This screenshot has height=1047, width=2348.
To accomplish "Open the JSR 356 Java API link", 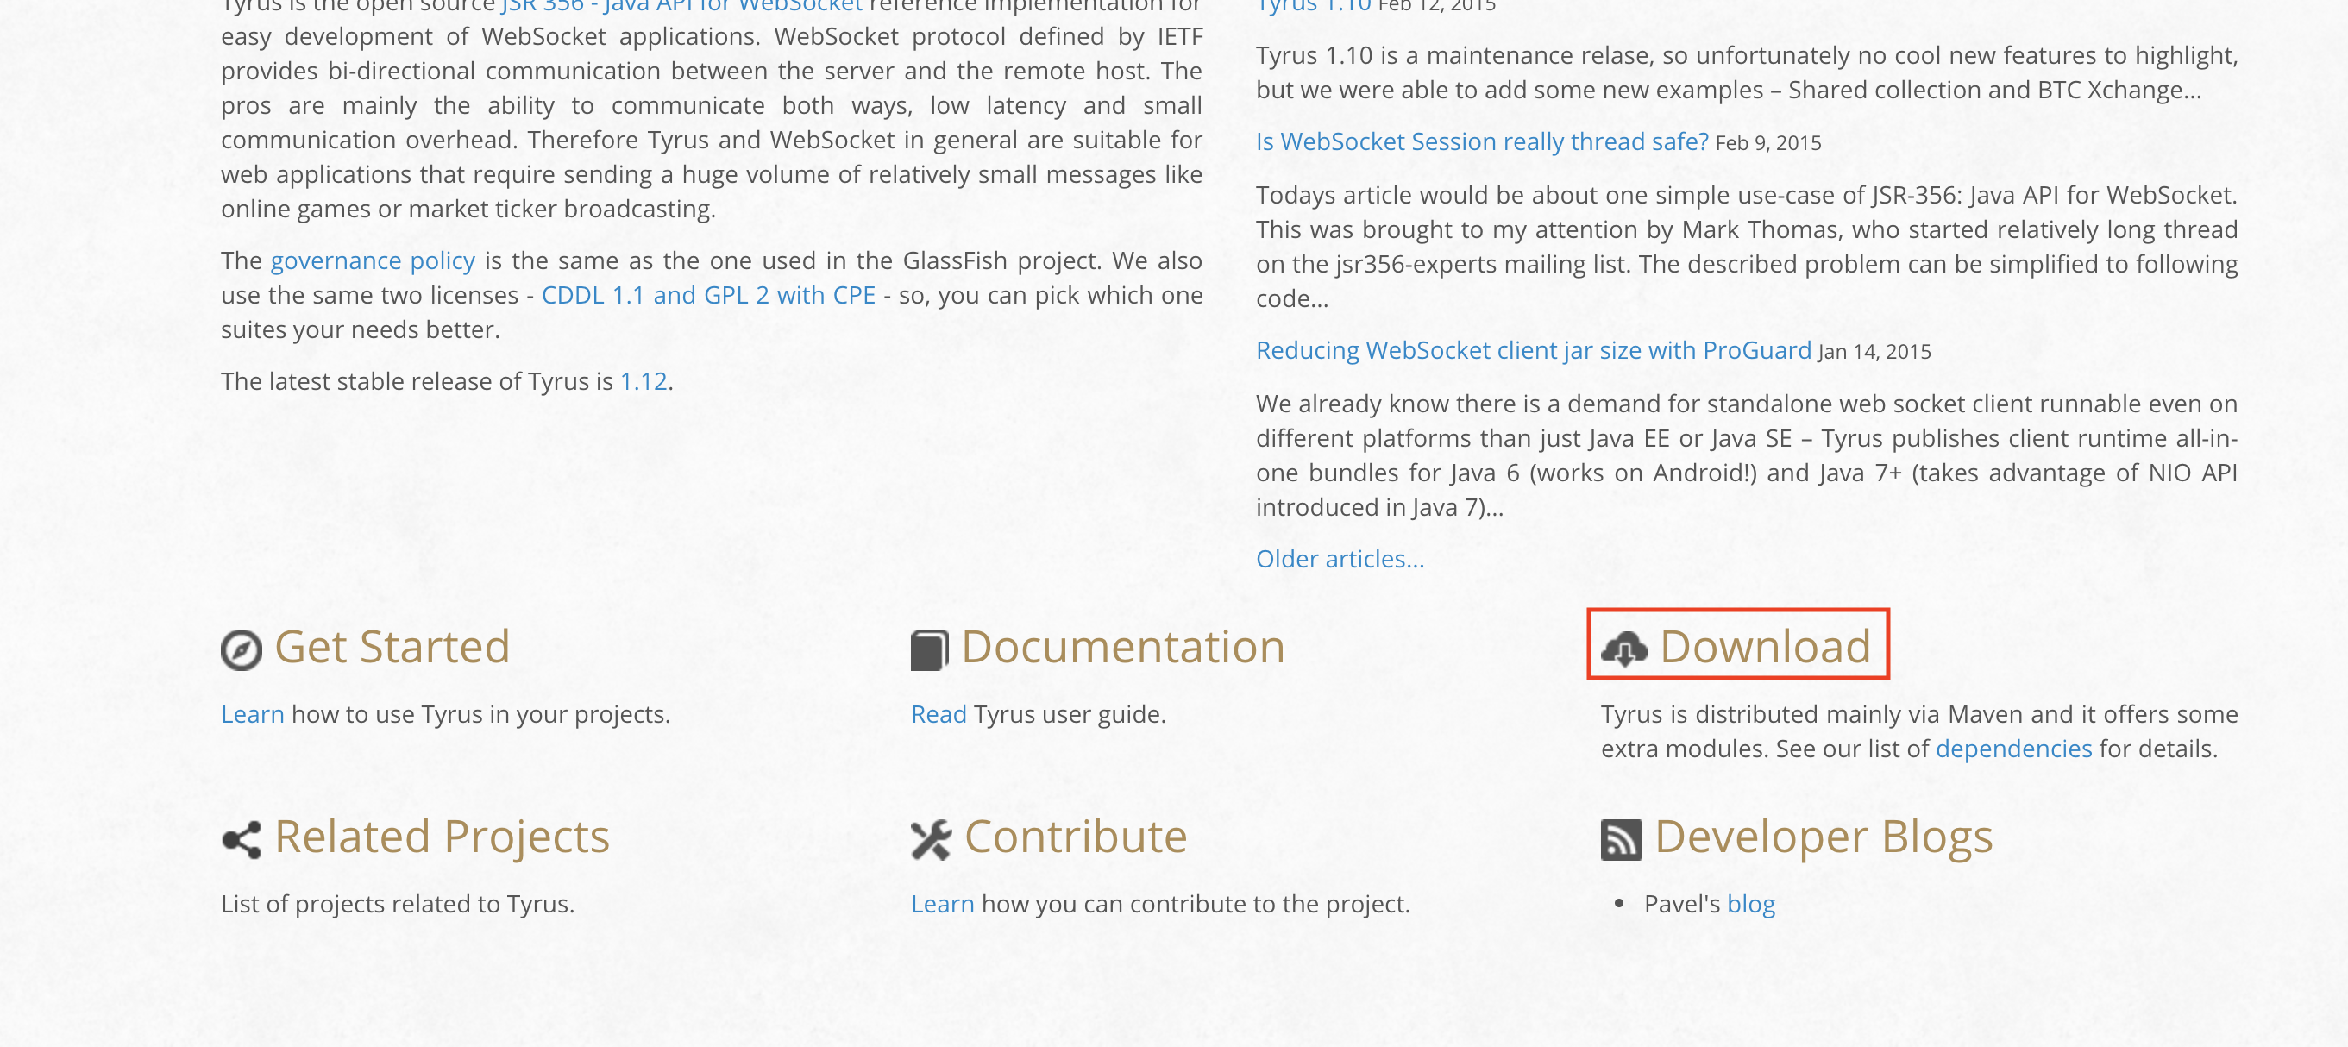I will point(681,5).
